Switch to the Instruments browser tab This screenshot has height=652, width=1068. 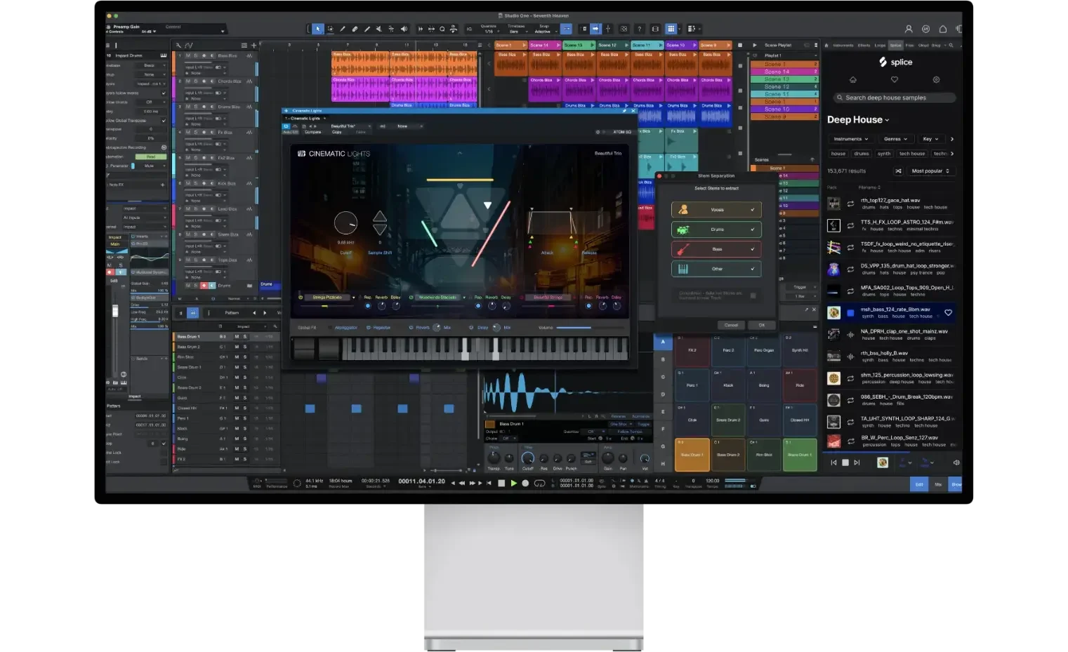pyautogui.click(x=843, y=45)
